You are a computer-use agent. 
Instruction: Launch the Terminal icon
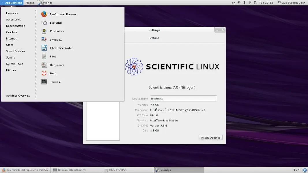pos(44,82)
